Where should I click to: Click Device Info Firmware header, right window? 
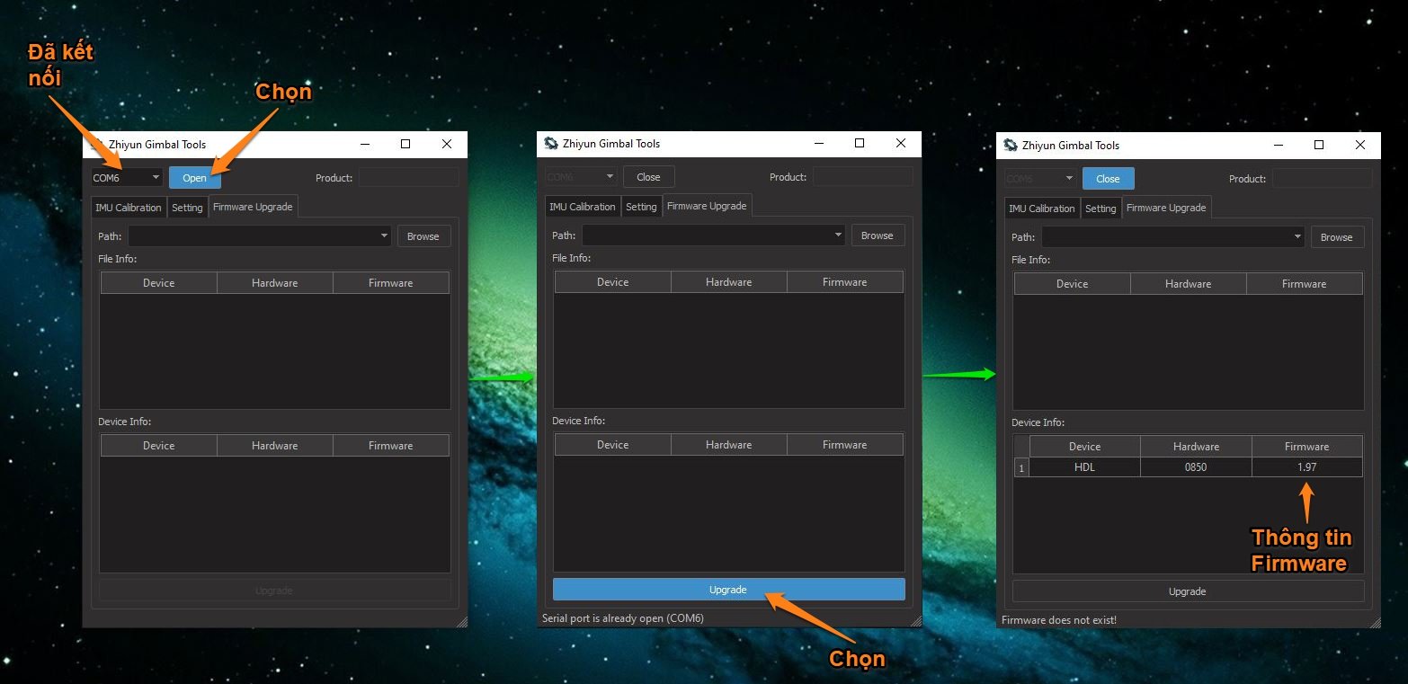pos(1307,447)
